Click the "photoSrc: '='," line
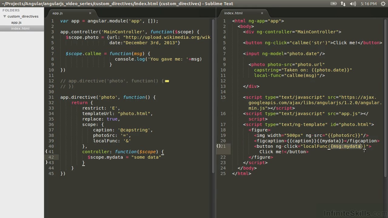The width and height of the screenshot is (388, 218). click(112, 135)
